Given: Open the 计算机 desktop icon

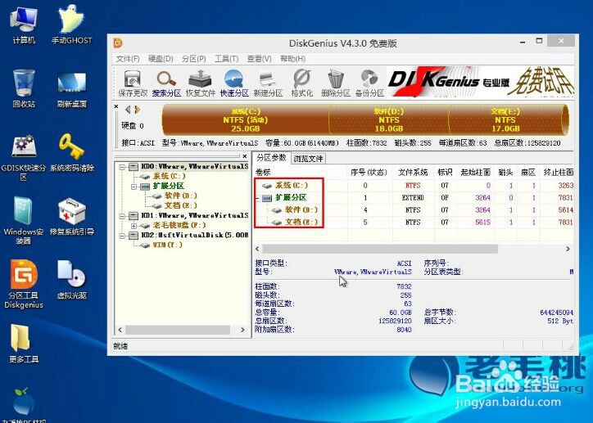Looking at the screenshot, I should coord(24,25).
